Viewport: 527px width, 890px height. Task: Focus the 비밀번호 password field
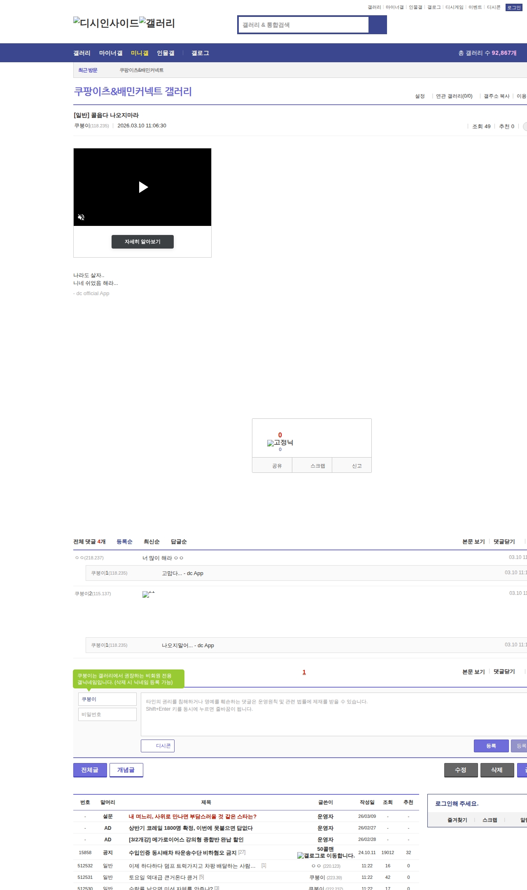[x=107, y=714]
